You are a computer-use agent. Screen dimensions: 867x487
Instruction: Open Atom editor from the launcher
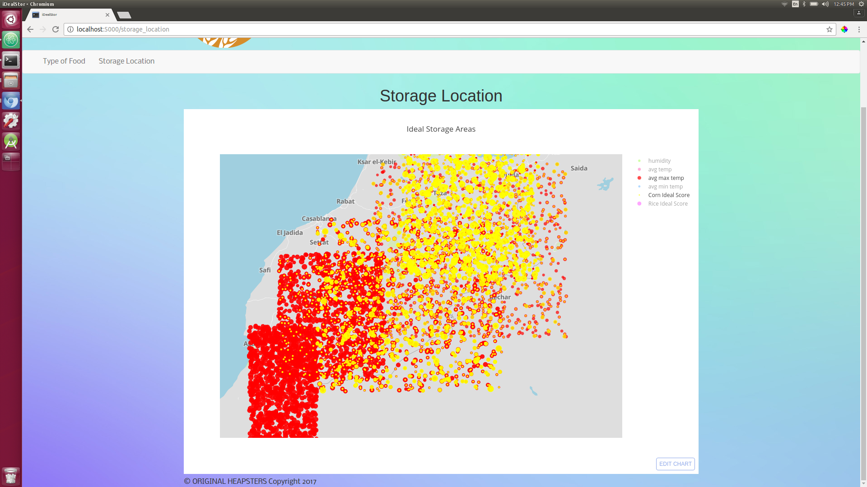coord(11,40)
